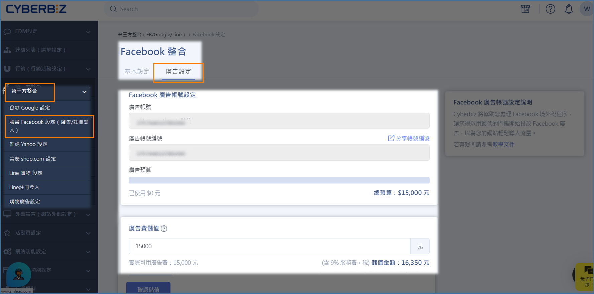Click the 廣告費儲值 amount field 15000
This screenshot has width=594, height=294.
270,246
